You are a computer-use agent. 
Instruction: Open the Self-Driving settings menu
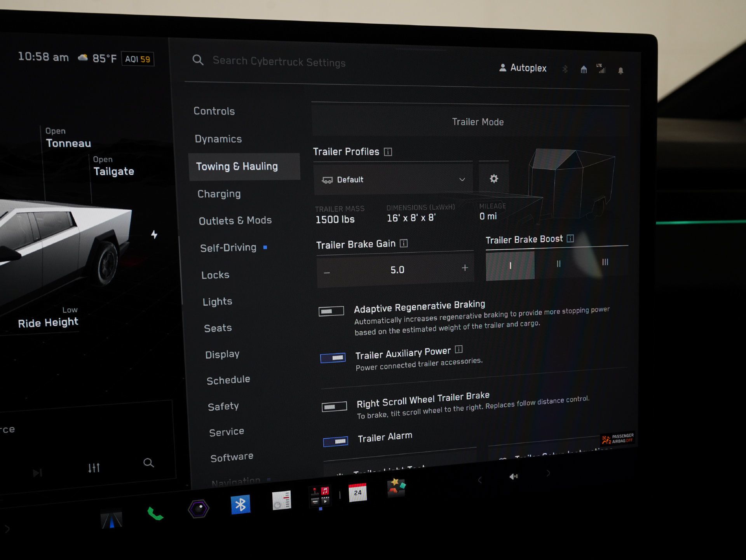point(228,248)
